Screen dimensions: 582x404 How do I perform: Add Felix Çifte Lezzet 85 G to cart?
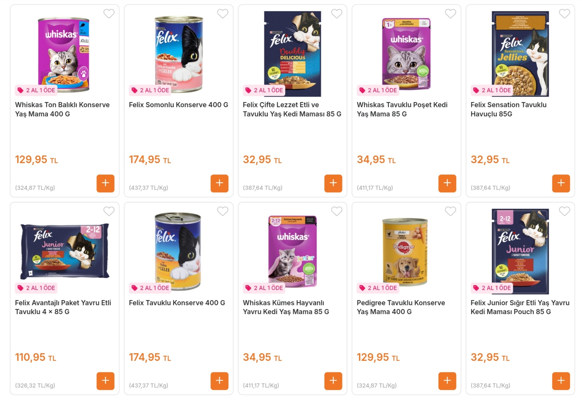point(333,183)
